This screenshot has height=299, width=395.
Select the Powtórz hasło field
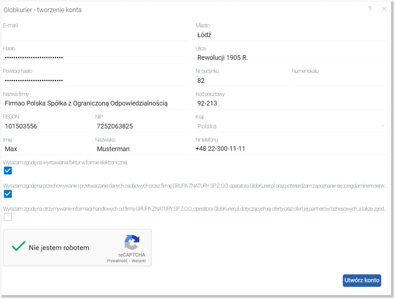click(95, 81)
